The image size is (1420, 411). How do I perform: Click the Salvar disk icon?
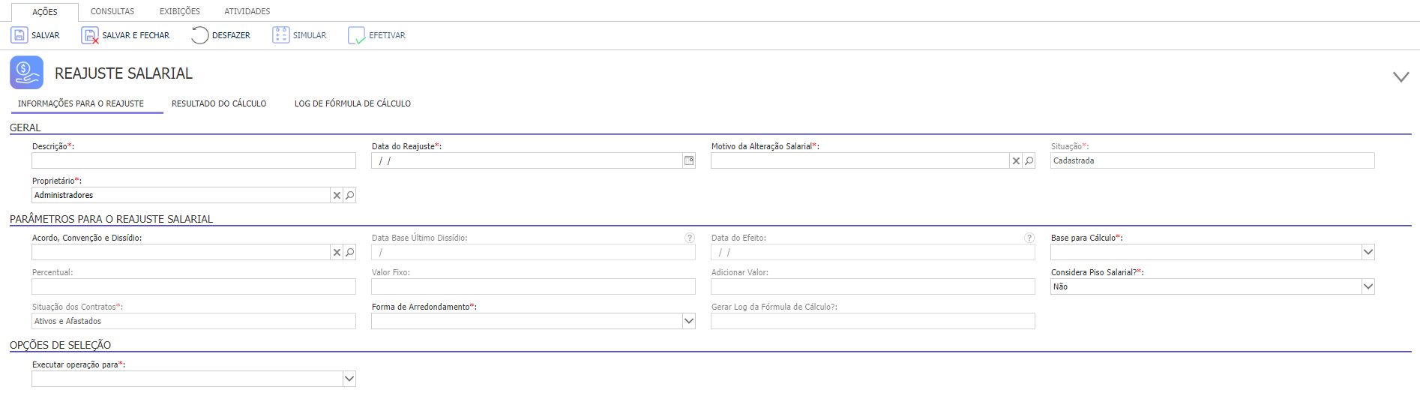pos(19,35)
